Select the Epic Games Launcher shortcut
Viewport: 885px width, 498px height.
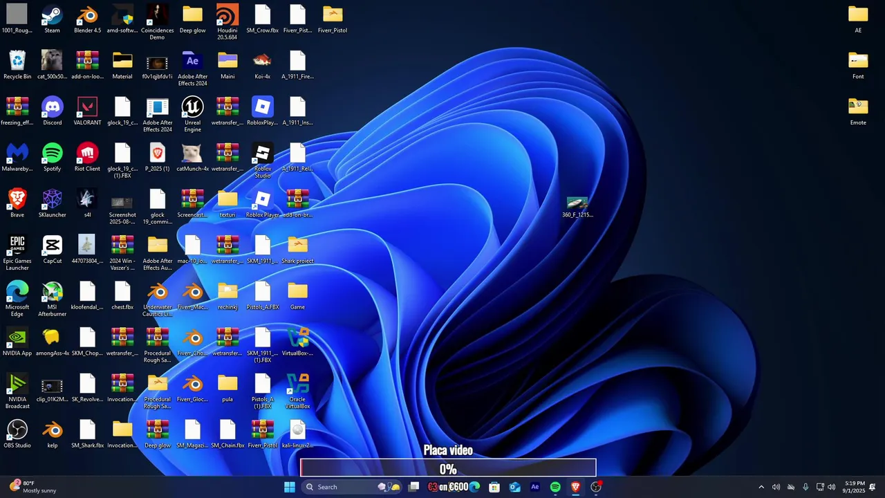[x=17, y=252]
